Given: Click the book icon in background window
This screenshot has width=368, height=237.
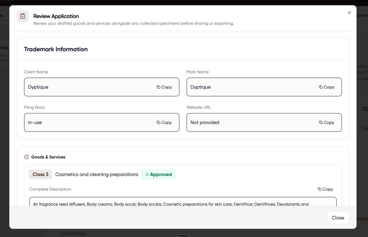Looking at the screenshot, I should [365, 109].
